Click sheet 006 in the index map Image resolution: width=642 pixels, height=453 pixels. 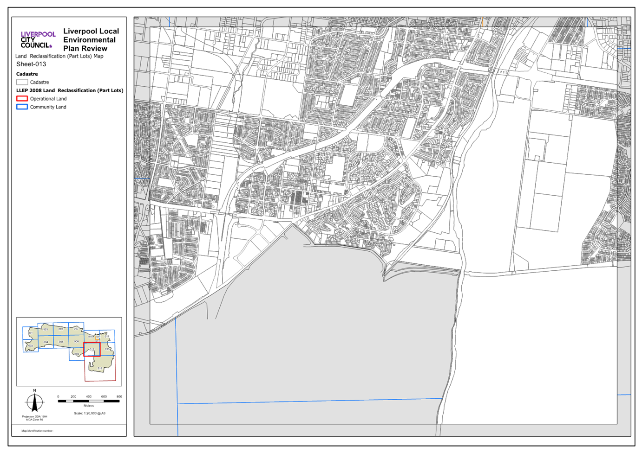pyautogui.click(x=61, y=342)
